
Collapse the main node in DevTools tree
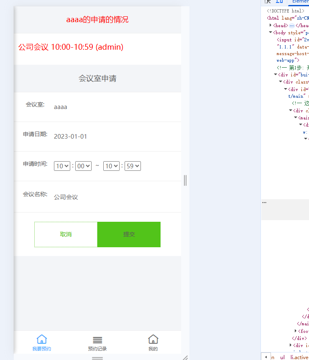[296, 117]
